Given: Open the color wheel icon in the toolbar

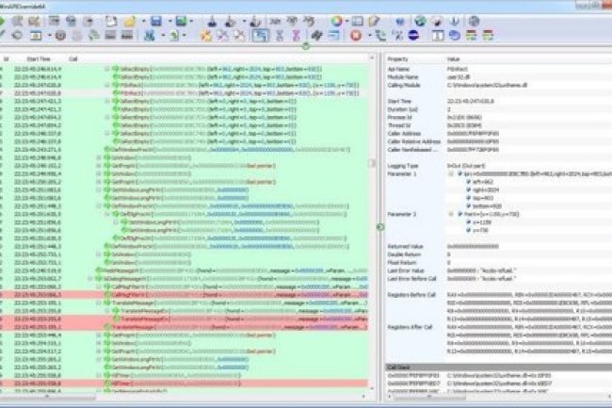Looking at the screenshot, I should [x=334, y=20].
